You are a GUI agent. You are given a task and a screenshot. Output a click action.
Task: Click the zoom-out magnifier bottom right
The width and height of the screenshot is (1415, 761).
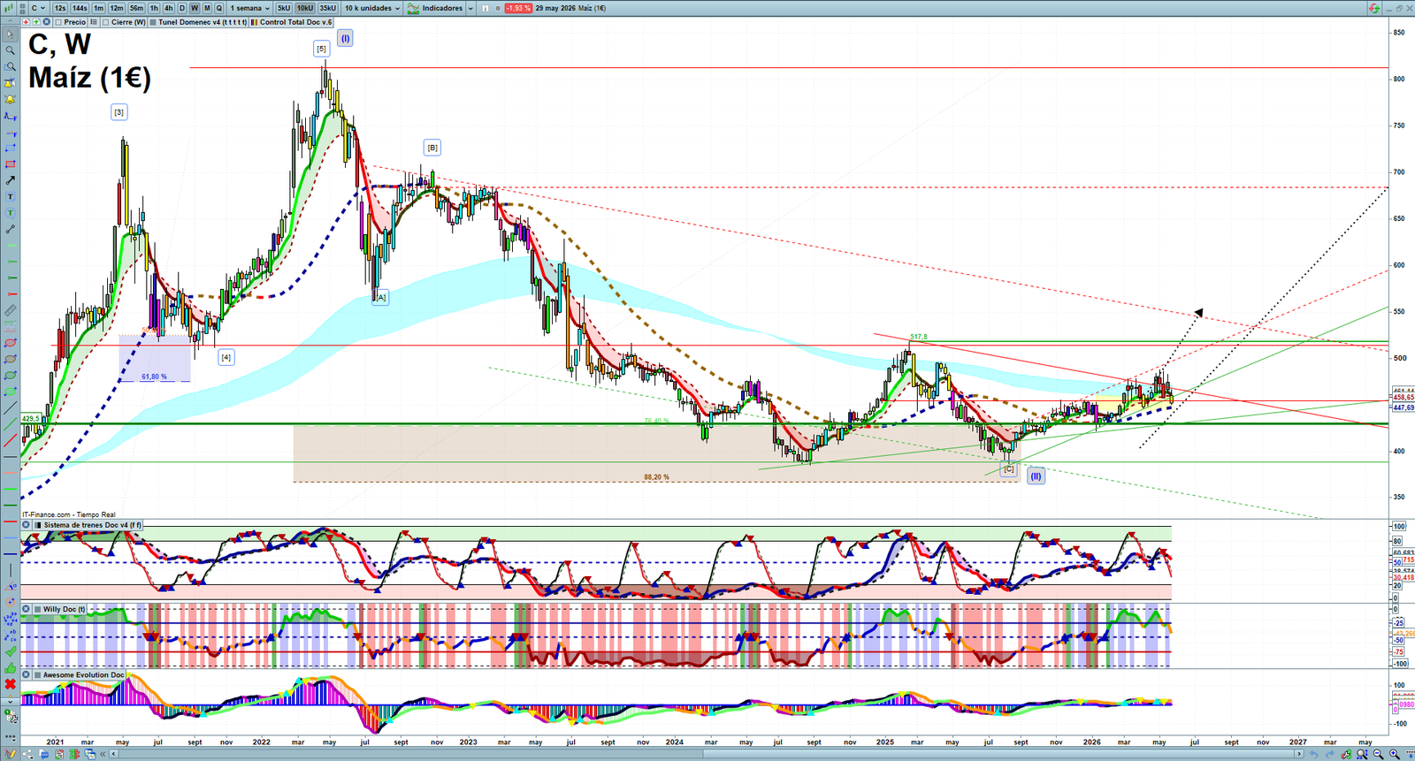(1379, 754)
